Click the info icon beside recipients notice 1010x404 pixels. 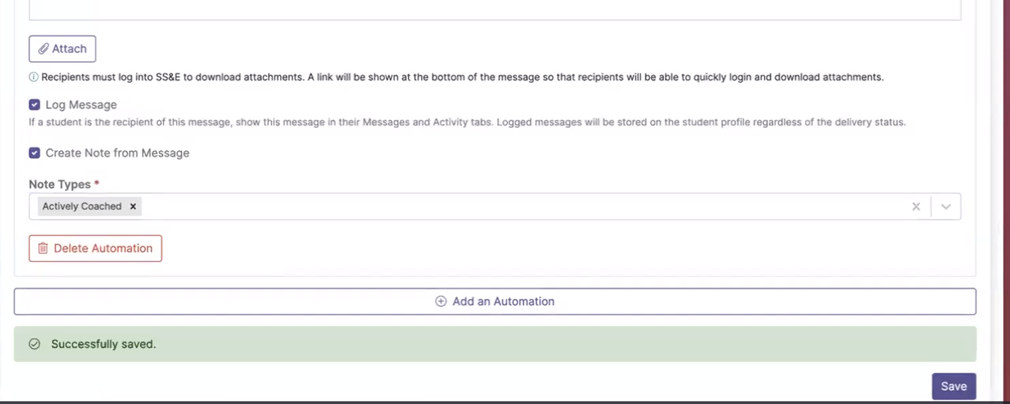click(33, 77)
